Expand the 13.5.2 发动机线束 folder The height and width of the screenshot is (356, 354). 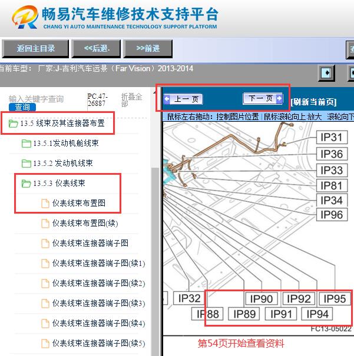[57, 163]
